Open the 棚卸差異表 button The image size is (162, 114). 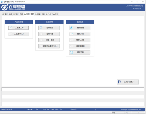tap(80, 46)
